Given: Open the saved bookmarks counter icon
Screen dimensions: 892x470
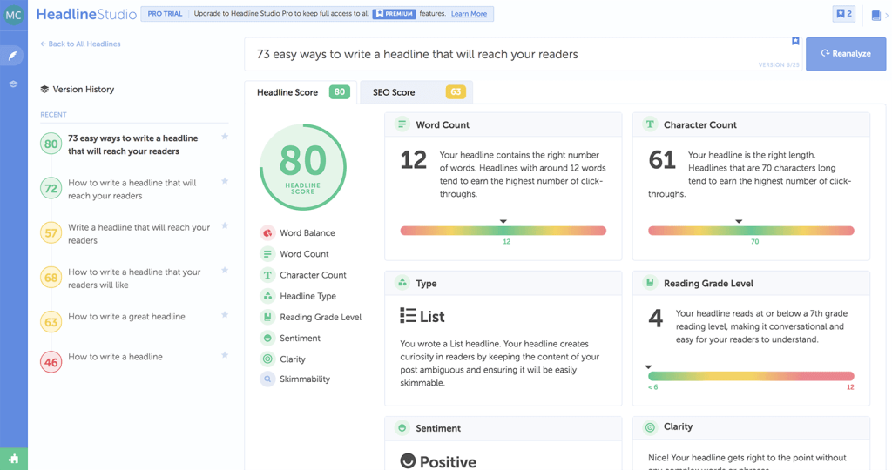Looking at the screenshot, I should coord(843,14).
